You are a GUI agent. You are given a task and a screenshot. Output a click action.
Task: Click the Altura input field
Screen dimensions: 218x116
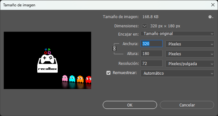click(151, 53)
